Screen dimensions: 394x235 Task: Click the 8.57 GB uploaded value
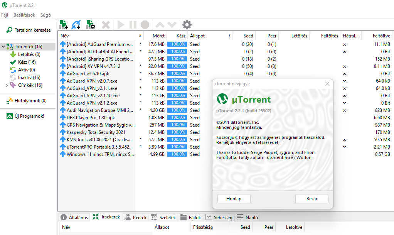point(382,154)
